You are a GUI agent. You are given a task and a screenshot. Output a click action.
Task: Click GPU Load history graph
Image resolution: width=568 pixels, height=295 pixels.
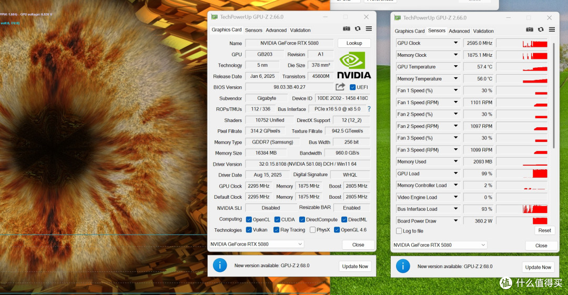[522, 174]
